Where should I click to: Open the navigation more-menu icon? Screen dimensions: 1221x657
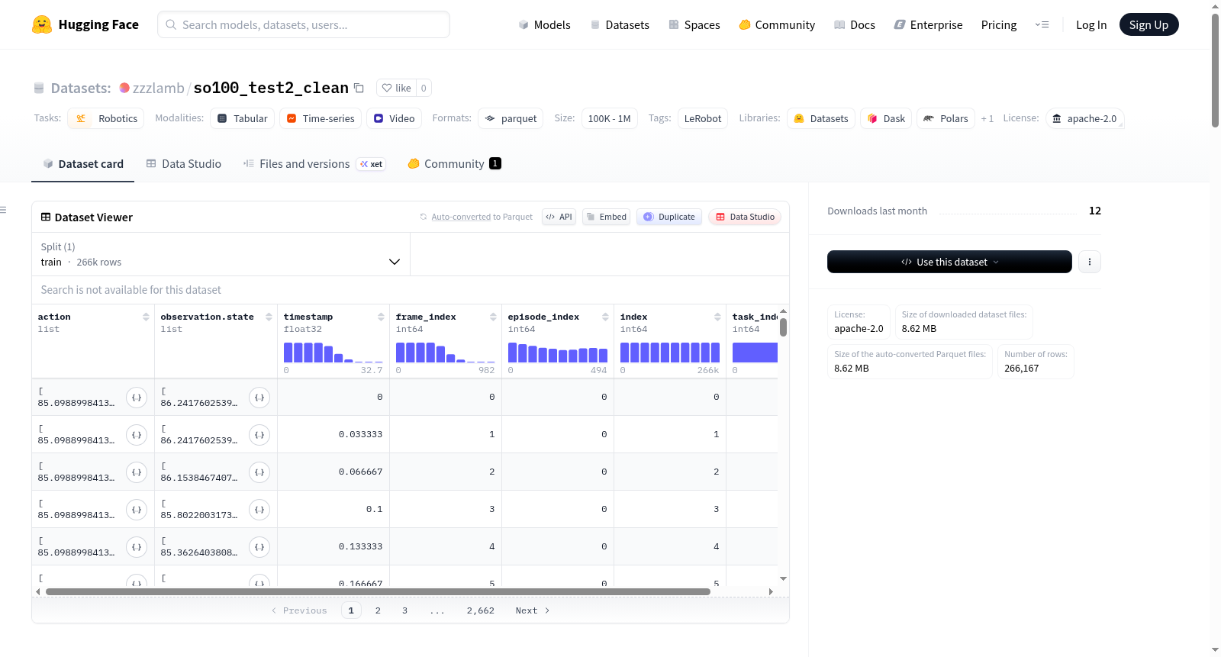tap(1042, 25)
